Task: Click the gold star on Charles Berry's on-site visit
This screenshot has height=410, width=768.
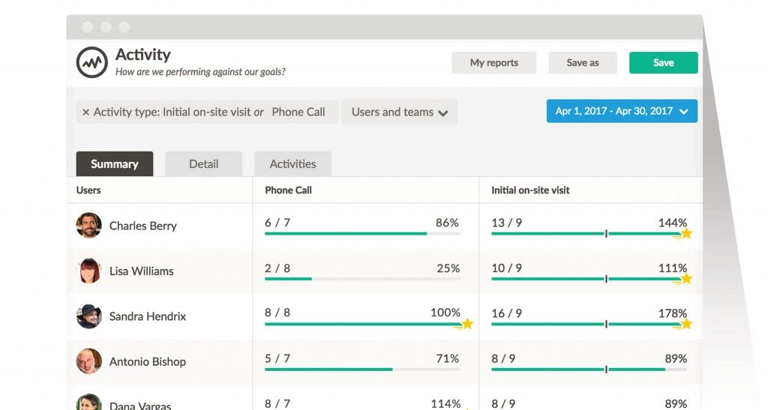Action: click(687, 233)
